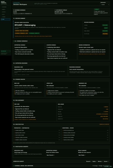Image resolution: width=113 pixels, height=168 pixels.
Task: Click '5 governed risk observations' in Risk Card
Action: [22, 106]
